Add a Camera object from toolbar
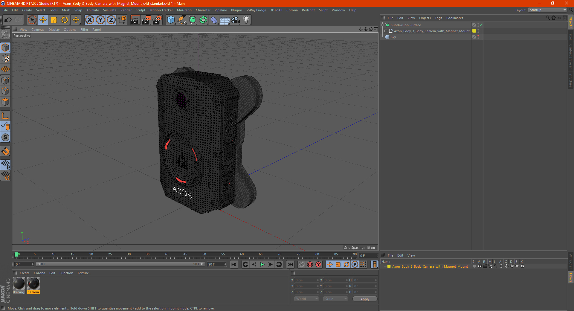 235,20
